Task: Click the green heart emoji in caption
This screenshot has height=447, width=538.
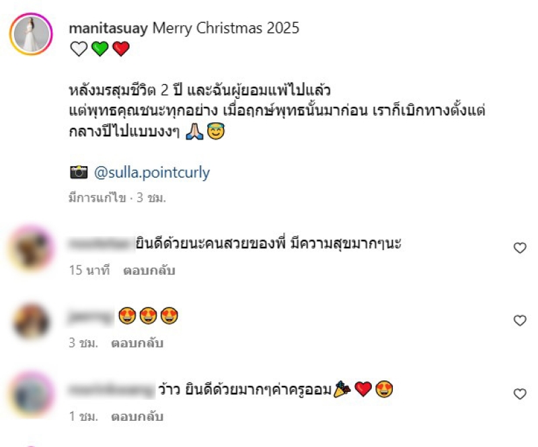Action: click(x=100, y=48)
